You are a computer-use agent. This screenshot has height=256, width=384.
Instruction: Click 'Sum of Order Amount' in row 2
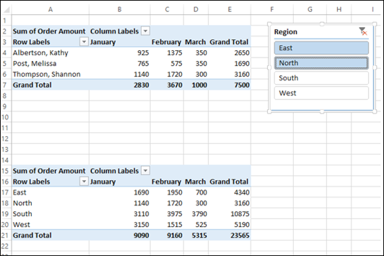click(x=49, y=31)
